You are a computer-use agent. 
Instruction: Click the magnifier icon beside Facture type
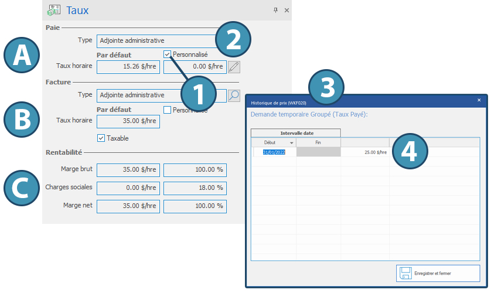click(x=234, y=95)
